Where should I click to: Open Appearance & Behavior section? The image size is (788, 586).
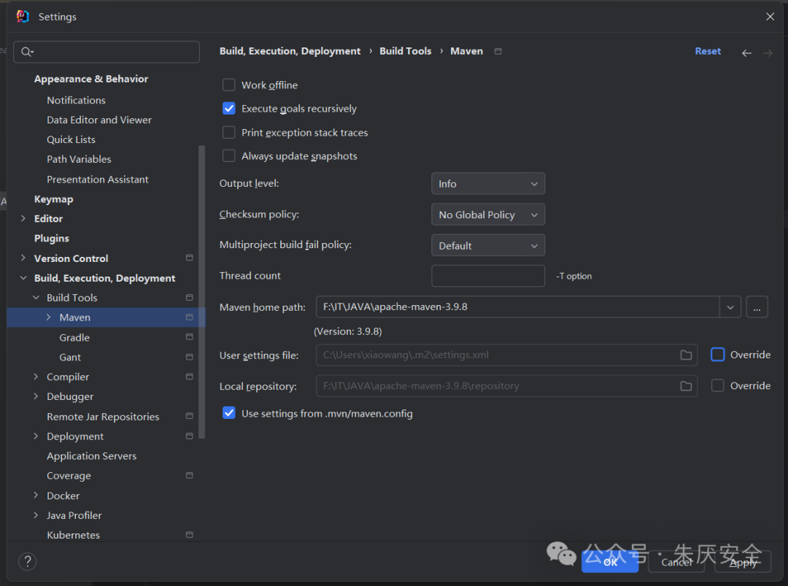tap(91, 79)
